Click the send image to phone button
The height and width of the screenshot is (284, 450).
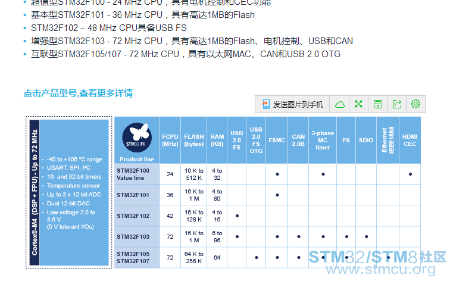coord(292,104)
